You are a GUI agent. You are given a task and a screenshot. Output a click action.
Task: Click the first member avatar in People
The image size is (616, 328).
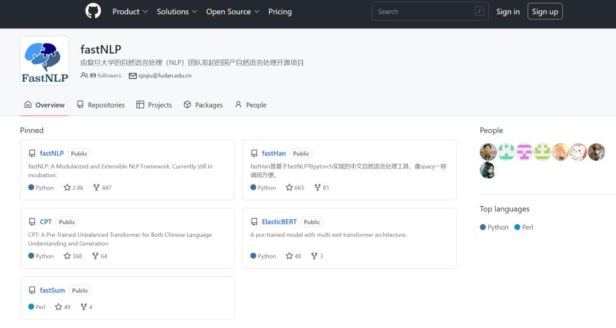(x=488, y=152)
